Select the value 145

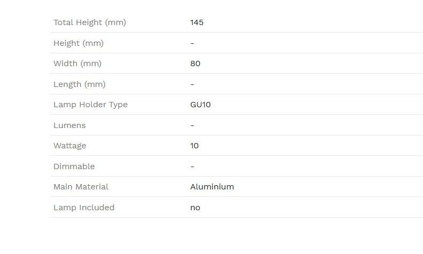click(197, 22)
